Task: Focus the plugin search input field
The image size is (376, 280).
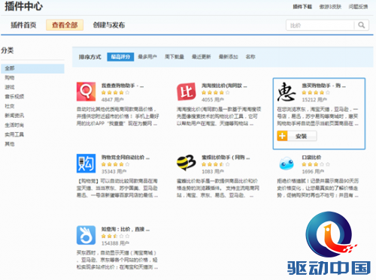Action: point(320,25)
